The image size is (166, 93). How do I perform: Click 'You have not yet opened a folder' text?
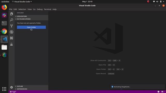click(29, 23)
